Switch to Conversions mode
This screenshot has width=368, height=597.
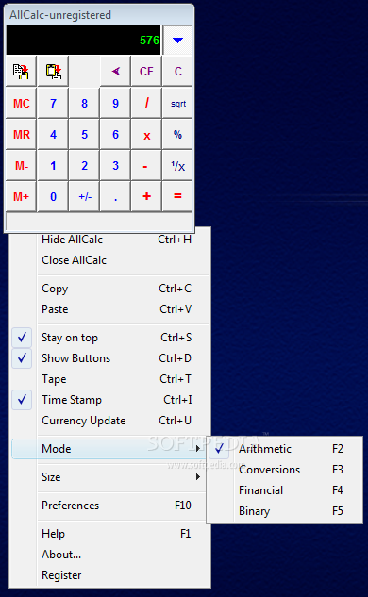click(285, 470)
